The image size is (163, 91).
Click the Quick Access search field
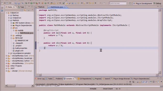[x=118, y=3]
